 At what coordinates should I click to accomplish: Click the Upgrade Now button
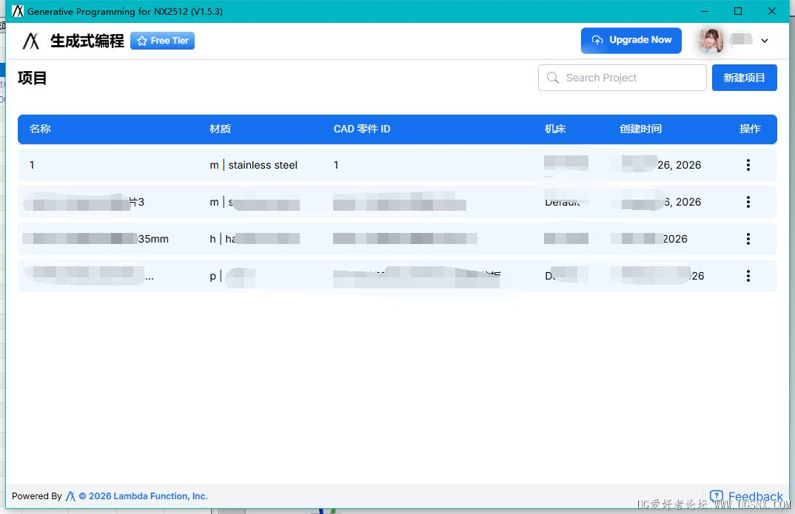point(631,40)
